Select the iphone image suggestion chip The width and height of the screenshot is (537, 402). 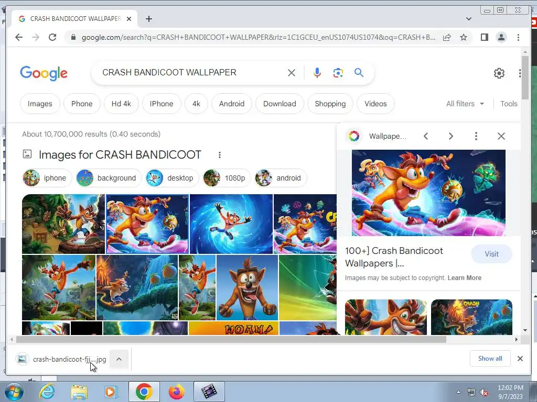[47, 178]
